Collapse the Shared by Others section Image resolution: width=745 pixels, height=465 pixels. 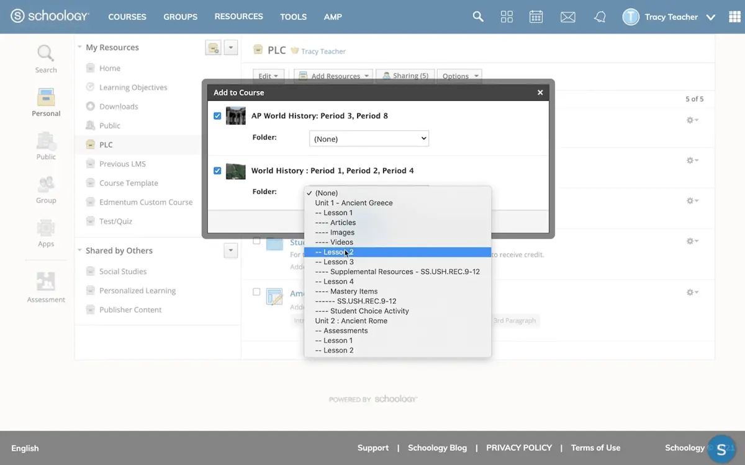click(79, 250)
